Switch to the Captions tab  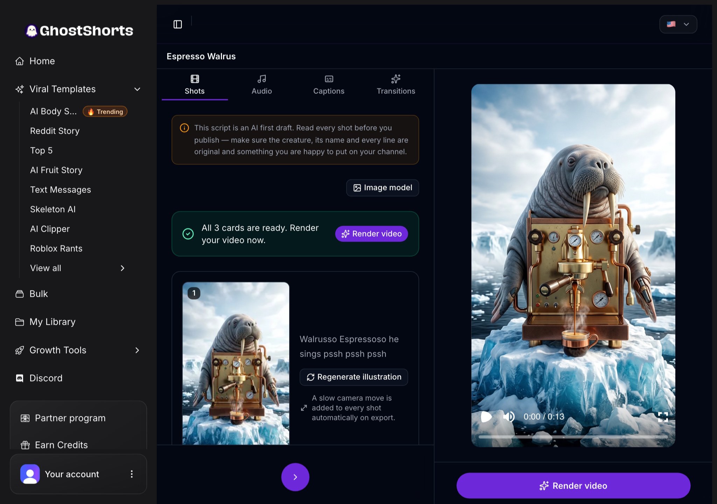pyautogui.click(x=329, y=85)
